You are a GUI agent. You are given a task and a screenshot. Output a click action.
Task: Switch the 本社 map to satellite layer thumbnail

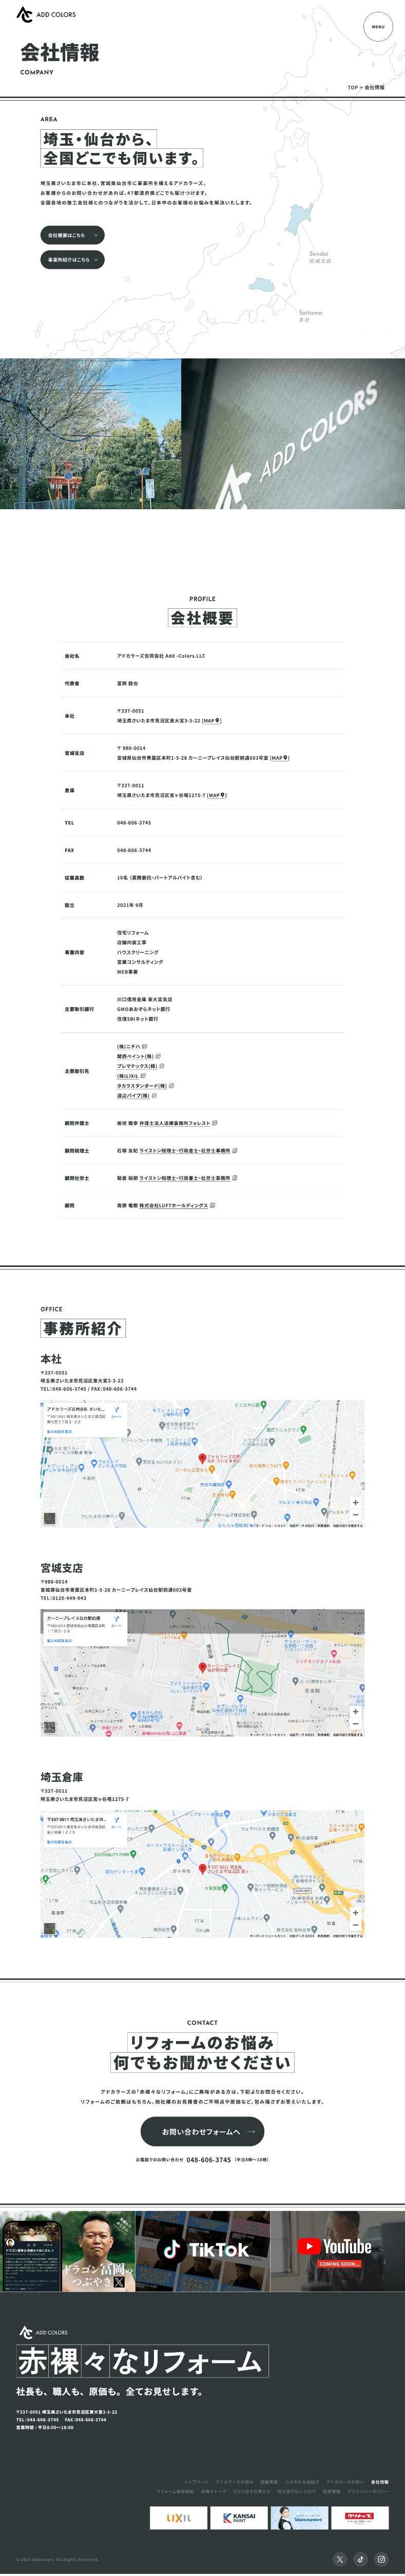click(50, 1518)
